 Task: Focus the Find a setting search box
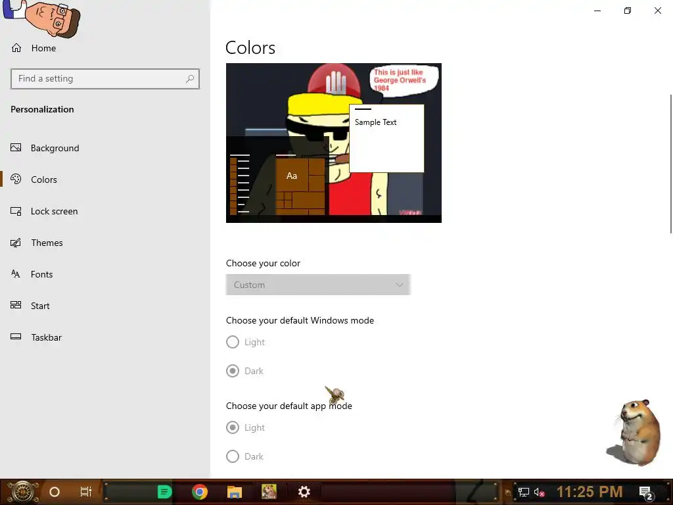click(x=105, y=79)
